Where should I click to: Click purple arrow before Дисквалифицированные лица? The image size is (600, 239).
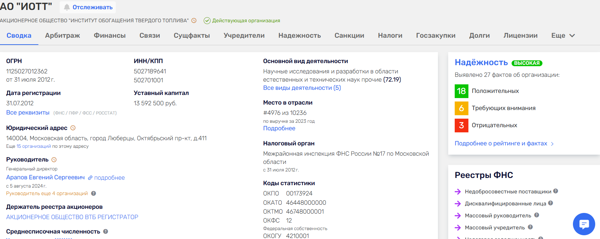(x=458, y=204)
